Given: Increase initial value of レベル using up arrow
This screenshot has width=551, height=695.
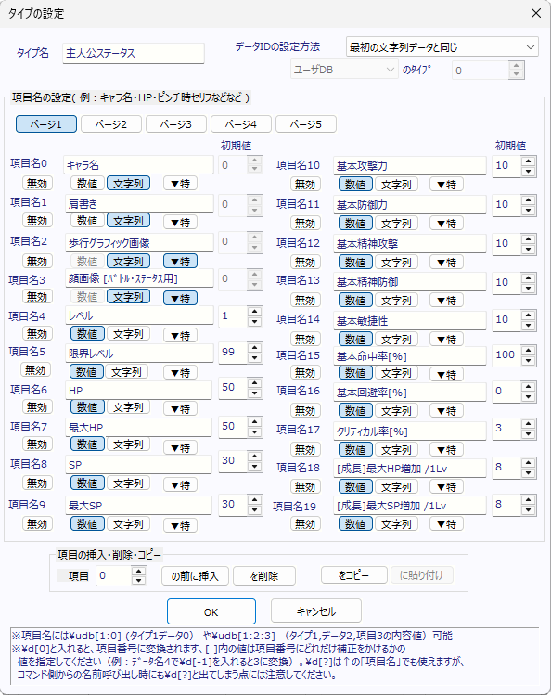Looking at the screenshot, I should [x=254, y=311].
